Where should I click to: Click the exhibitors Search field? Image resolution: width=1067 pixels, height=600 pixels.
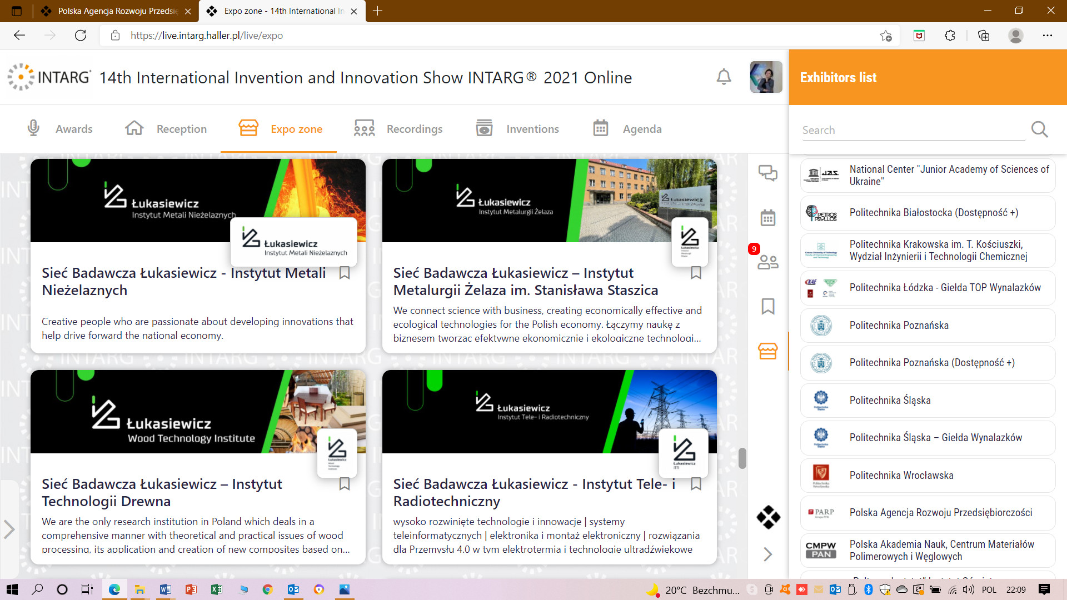913,130
